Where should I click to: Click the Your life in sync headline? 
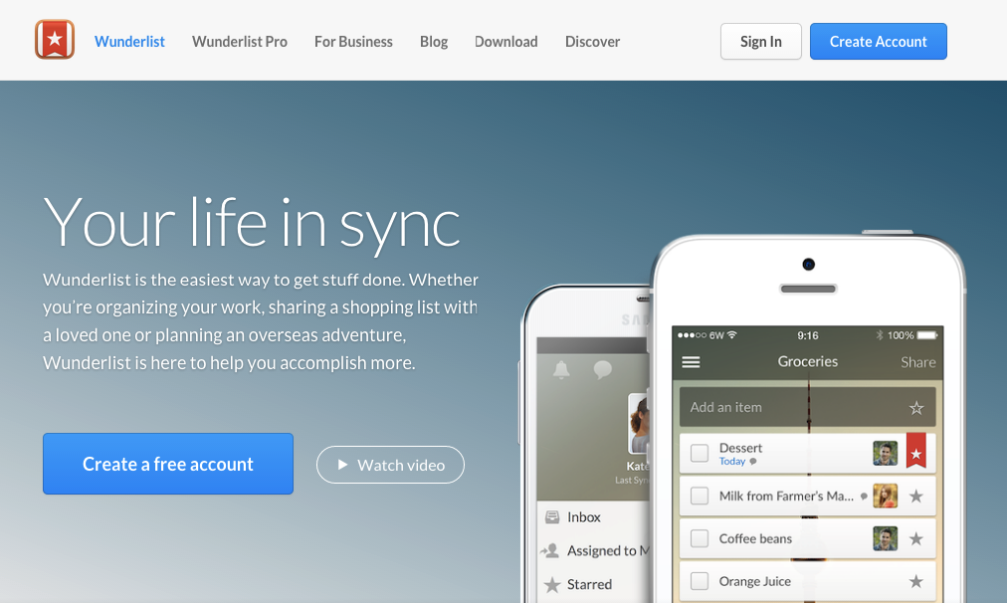point(252,224)
